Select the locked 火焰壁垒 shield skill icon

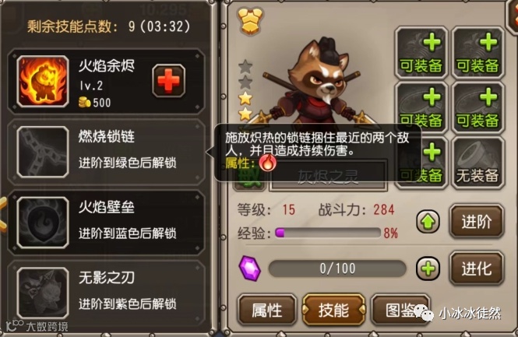43,223
